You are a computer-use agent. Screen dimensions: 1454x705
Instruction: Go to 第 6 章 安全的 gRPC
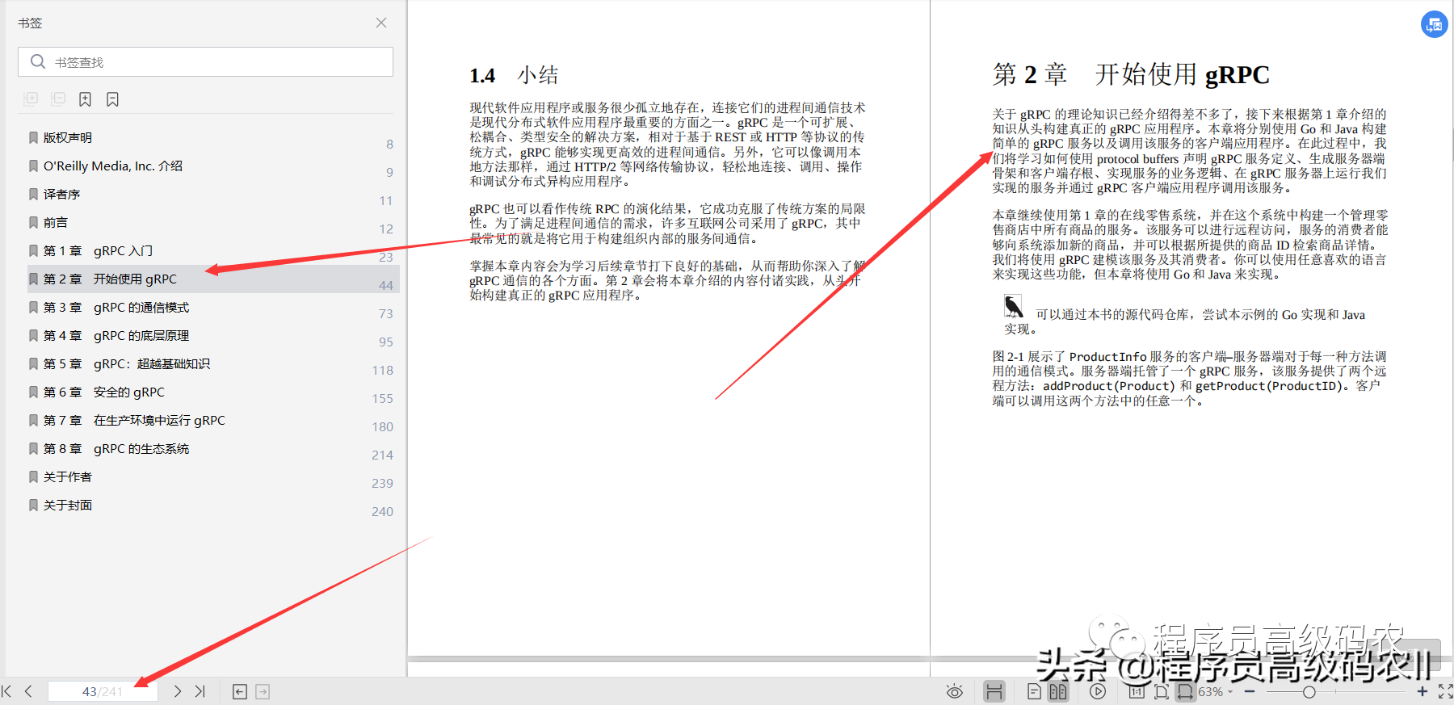click(x=104, y=392)
